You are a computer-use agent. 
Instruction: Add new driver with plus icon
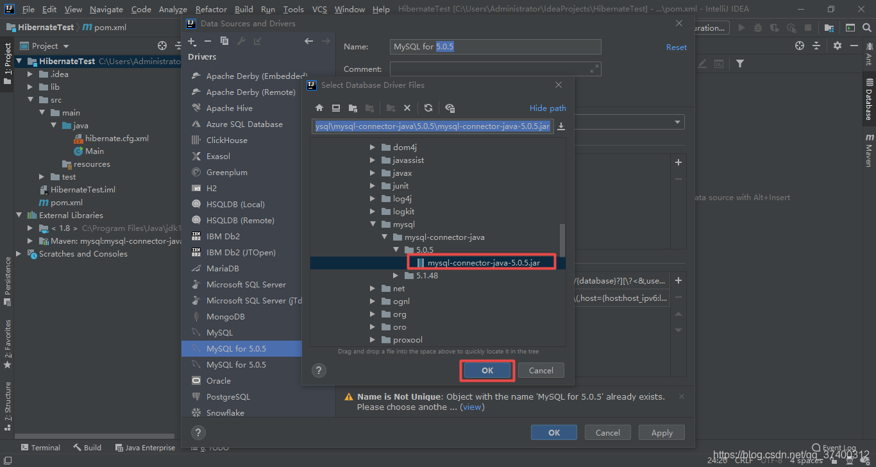[192, 41]
